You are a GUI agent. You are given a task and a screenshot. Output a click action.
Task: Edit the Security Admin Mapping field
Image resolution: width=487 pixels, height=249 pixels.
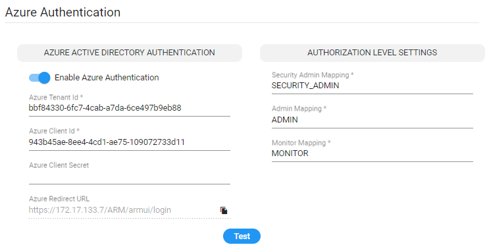tap(372, 86)
